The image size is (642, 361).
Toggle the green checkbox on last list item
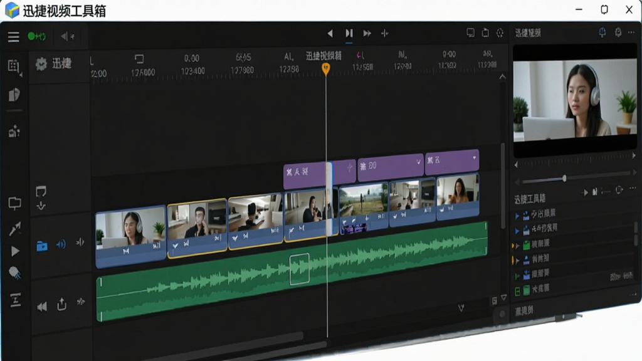click(x=517, y=291)
